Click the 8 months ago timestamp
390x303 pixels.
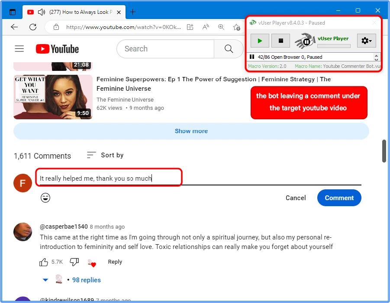(107, 227)
